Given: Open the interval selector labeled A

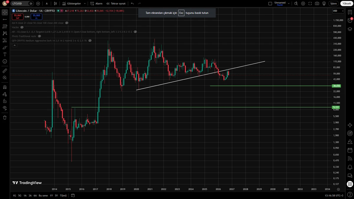Looking at the screenshot, I should (x=47, y=4).
